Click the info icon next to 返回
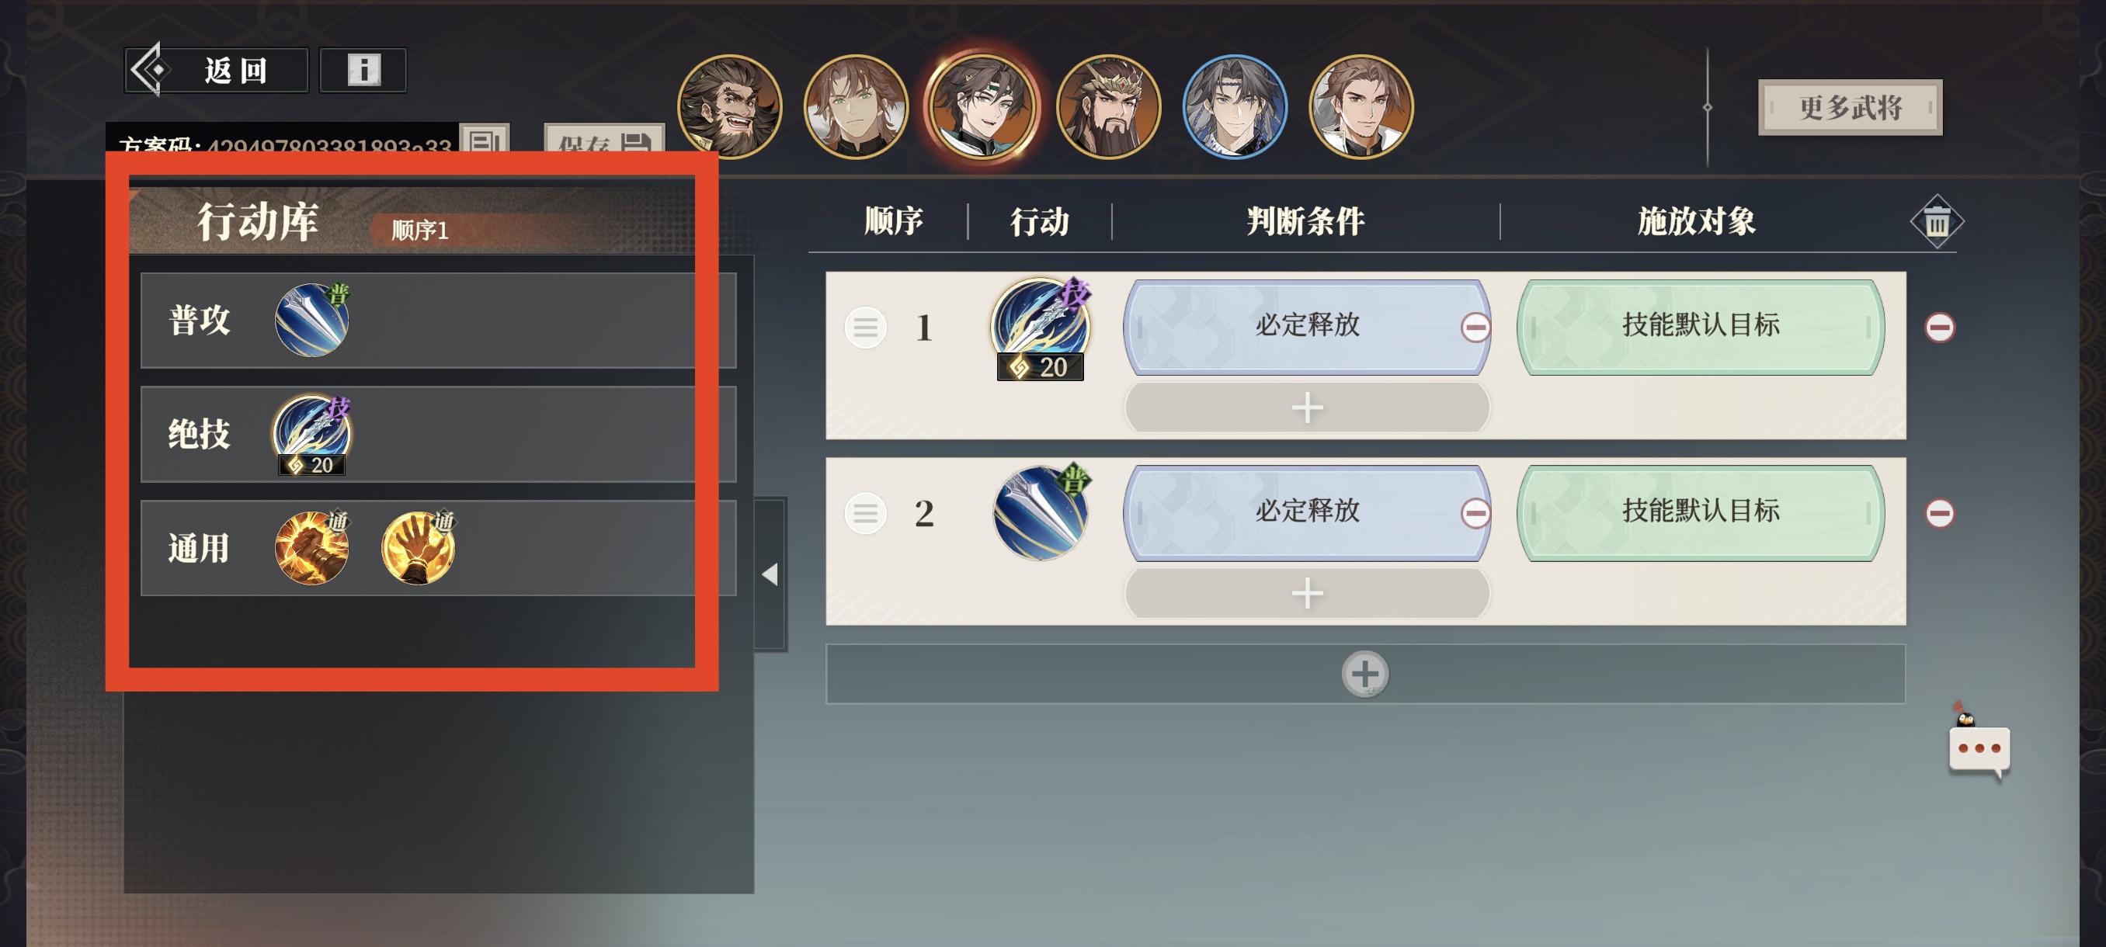Viewport: 2106px width, 947px height. tap(363, 71)
